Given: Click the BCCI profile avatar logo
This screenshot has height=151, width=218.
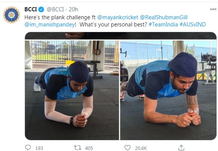Looking at the screenshot, I should pyautogui.click(x=12, y=15).
